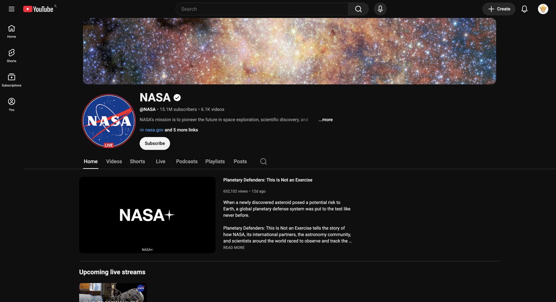This screenshot has height=302, width=556.
Task: Open the nasa.gov link
Action: pyautogui.click(x=154, y=130)
